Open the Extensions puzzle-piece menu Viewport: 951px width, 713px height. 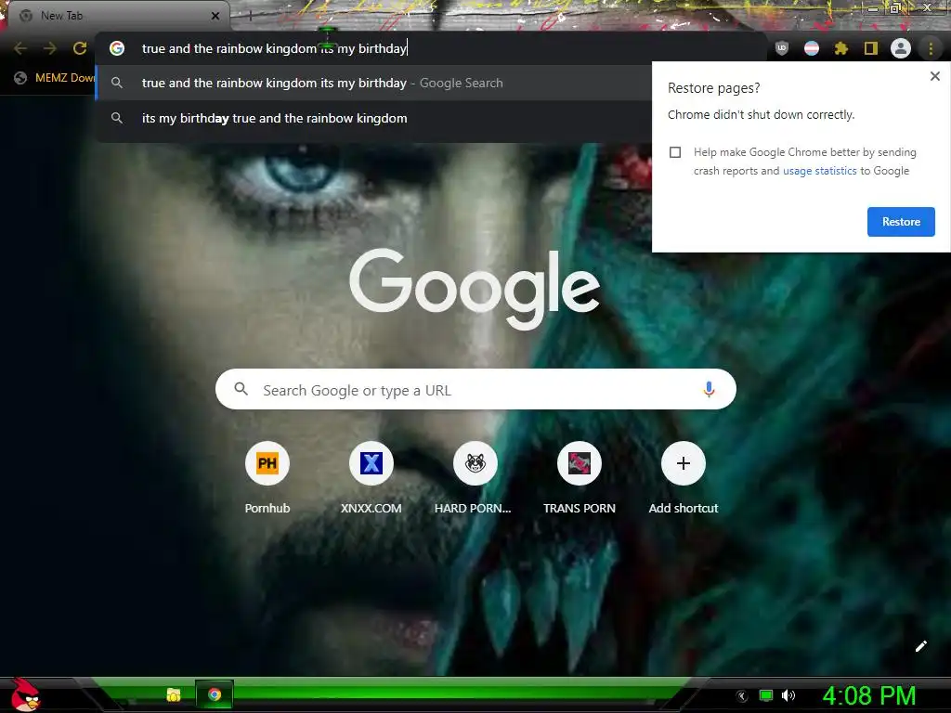[841, 48]
